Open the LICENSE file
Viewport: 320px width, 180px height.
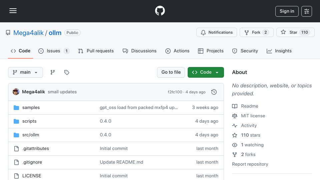32,176
